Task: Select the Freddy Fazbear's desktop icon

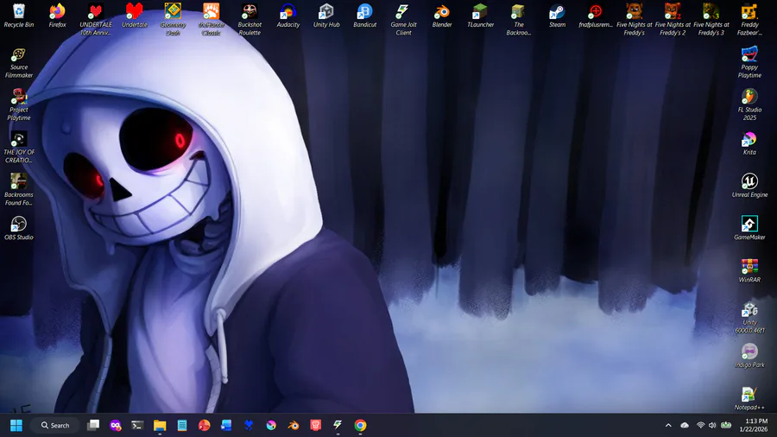Action: pyautogui.click(x=749, y=19)
